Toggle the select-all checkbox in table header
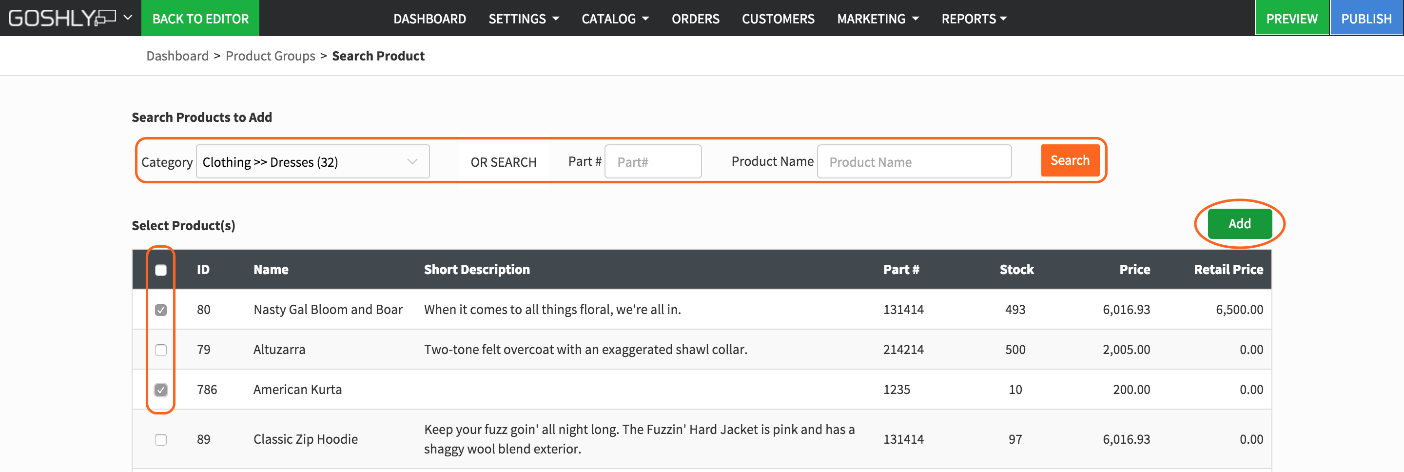Screen dimensions: 1404x472 161,270
